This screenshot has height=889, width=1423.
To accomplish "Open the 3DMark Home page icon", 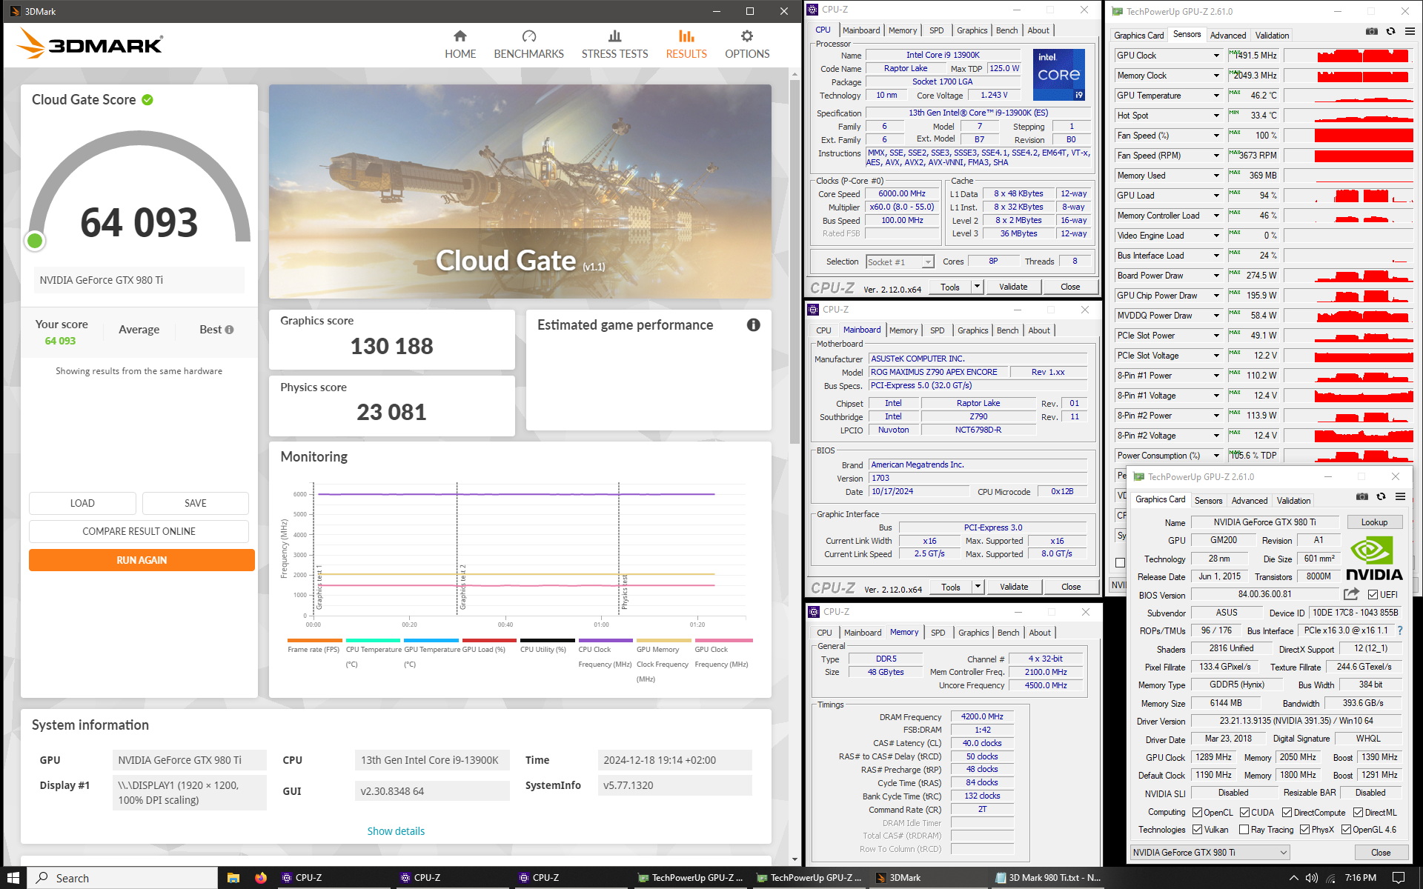I will click(x=460, y=36).
